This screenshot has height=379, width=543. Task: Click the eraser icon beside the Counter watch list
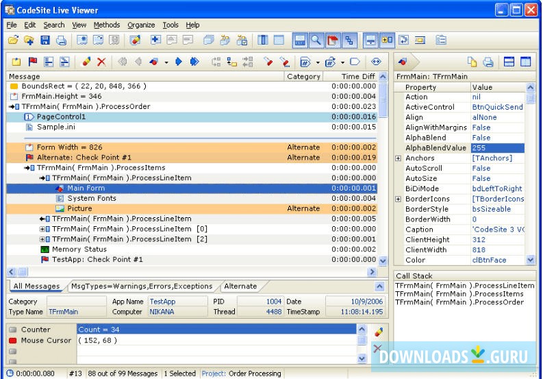(x=379, y=332)
